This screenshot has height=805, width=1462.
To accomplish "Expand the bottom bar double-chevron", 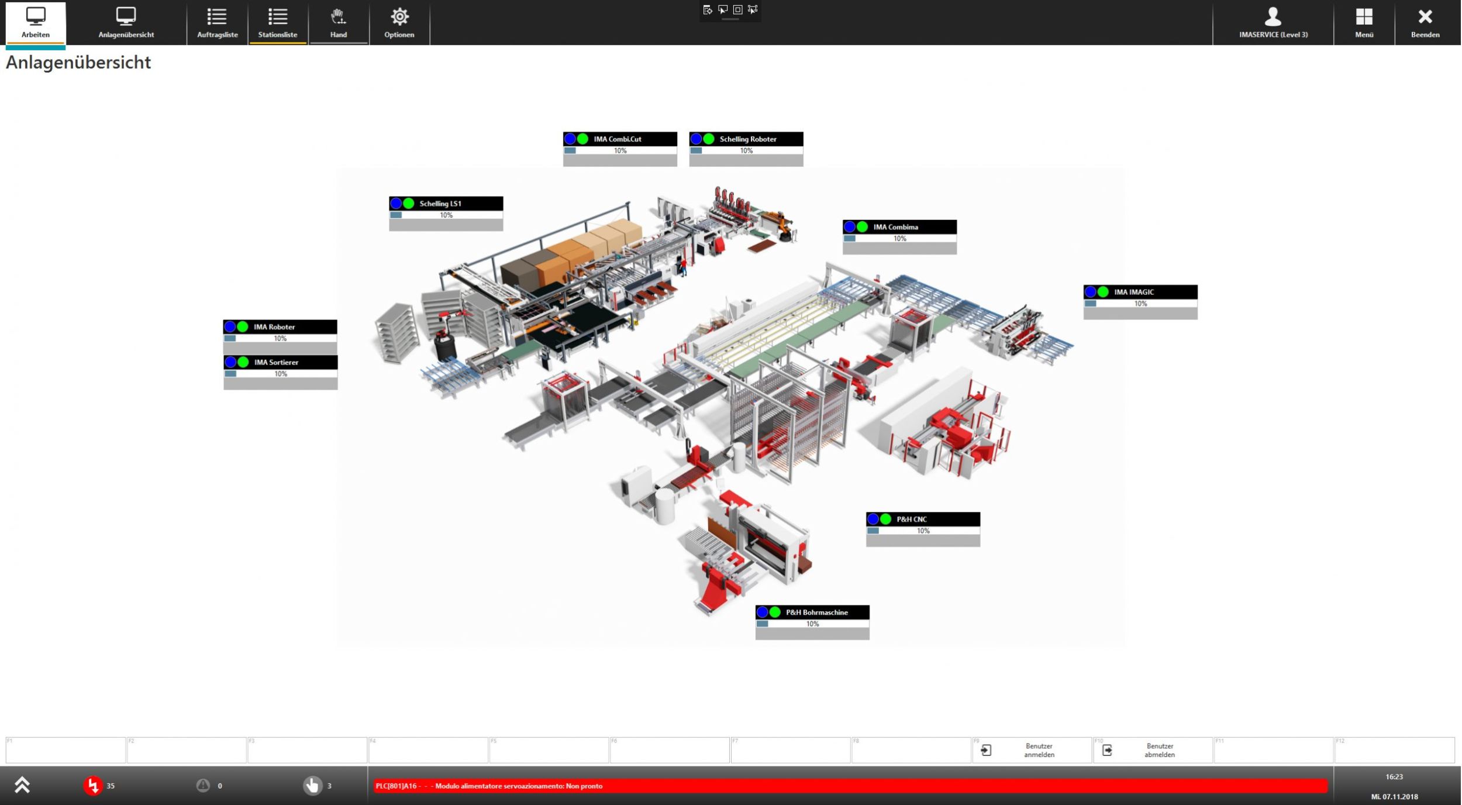I will [22, 785].
